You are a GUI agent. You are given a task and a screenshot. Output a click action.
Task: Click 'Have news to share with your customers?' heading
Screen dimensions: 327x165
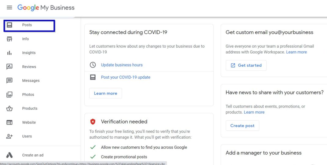coord(275,92)
